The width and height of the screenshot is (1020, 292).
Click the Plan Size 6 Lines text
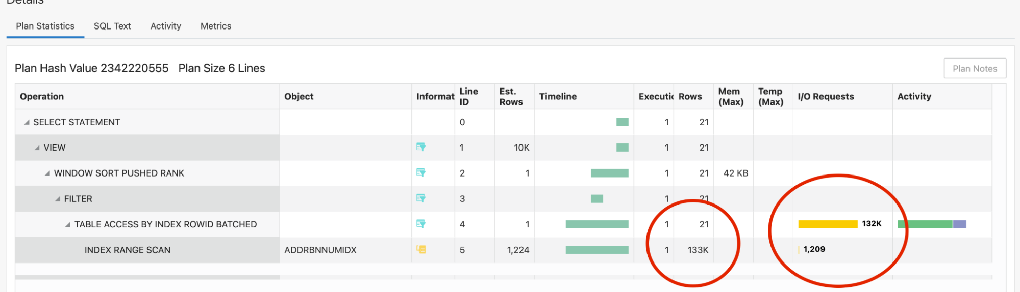[221, 68]
